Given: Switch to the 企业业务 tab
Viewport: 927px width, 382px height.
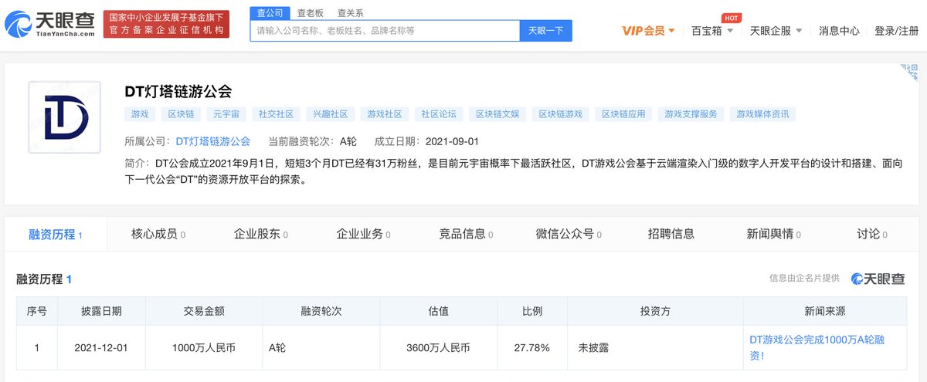Looking at the screenshot, I should pos(364,234).
